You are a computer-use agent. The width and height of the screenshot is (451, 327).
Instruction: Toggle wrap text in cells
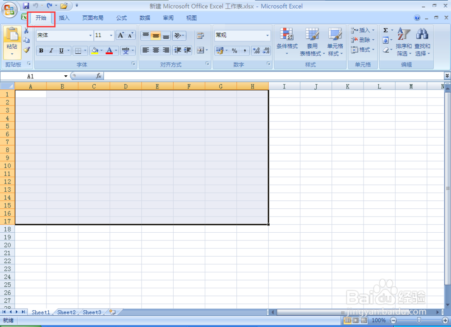tap(201, 36)
